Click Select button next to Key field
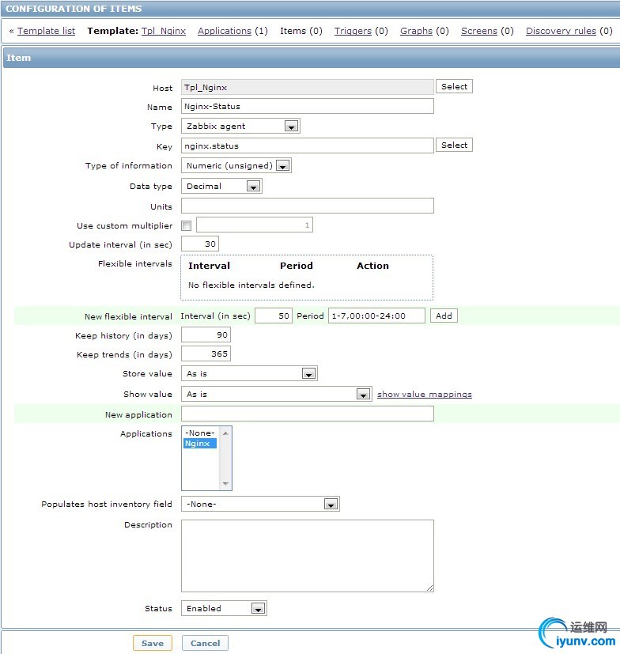Screen dimensions: 620x654 point(454,146)
